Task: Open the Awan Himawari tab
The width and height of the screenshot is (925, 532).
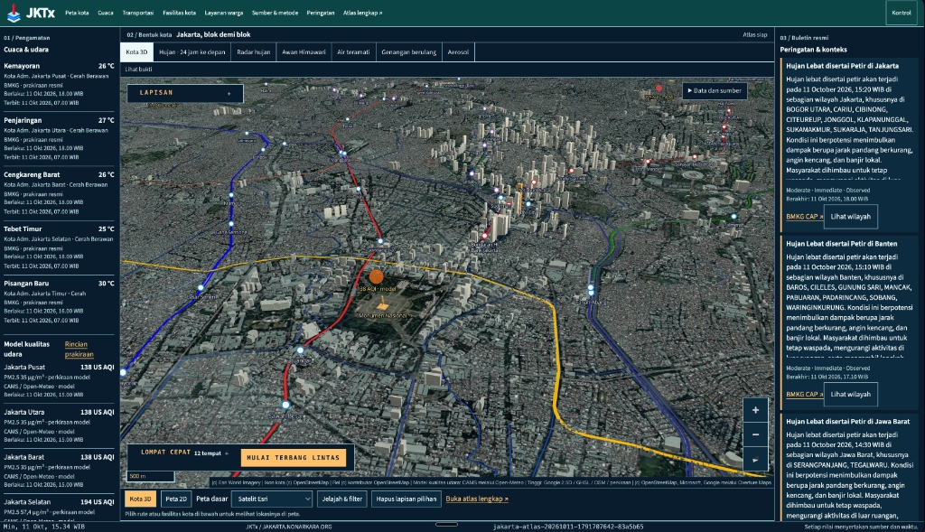Action: click(x=304, y=51)
